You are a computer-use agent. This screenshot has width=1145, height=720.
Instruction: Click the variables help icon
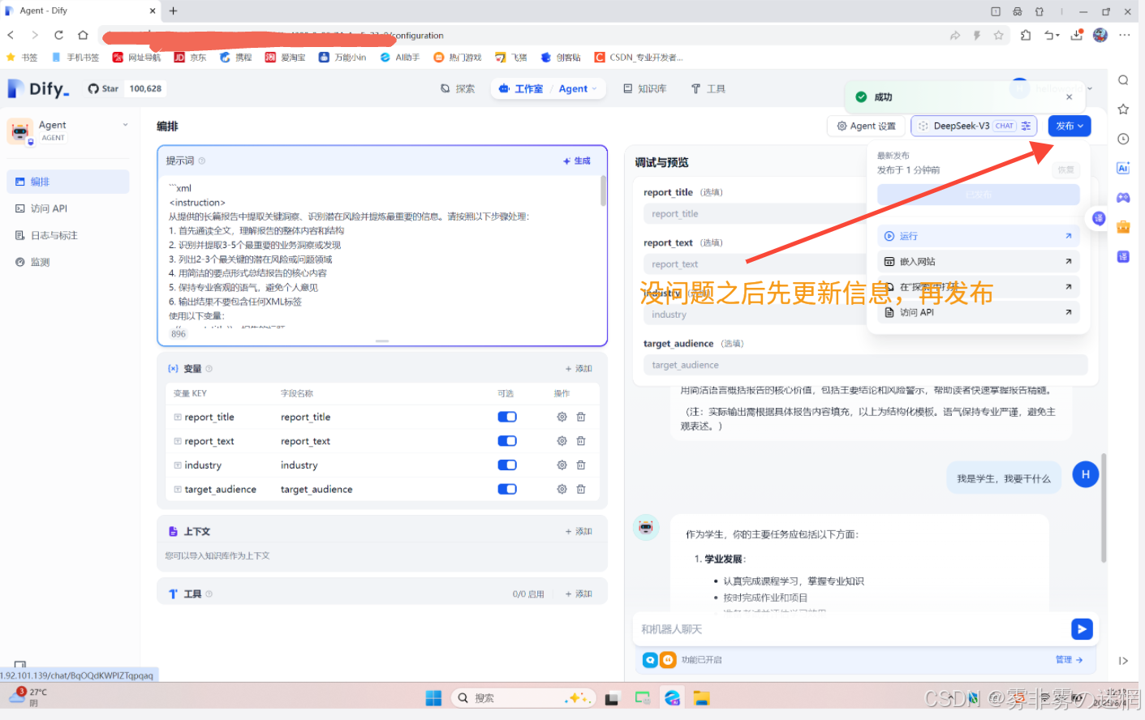[x=209, y=368]
